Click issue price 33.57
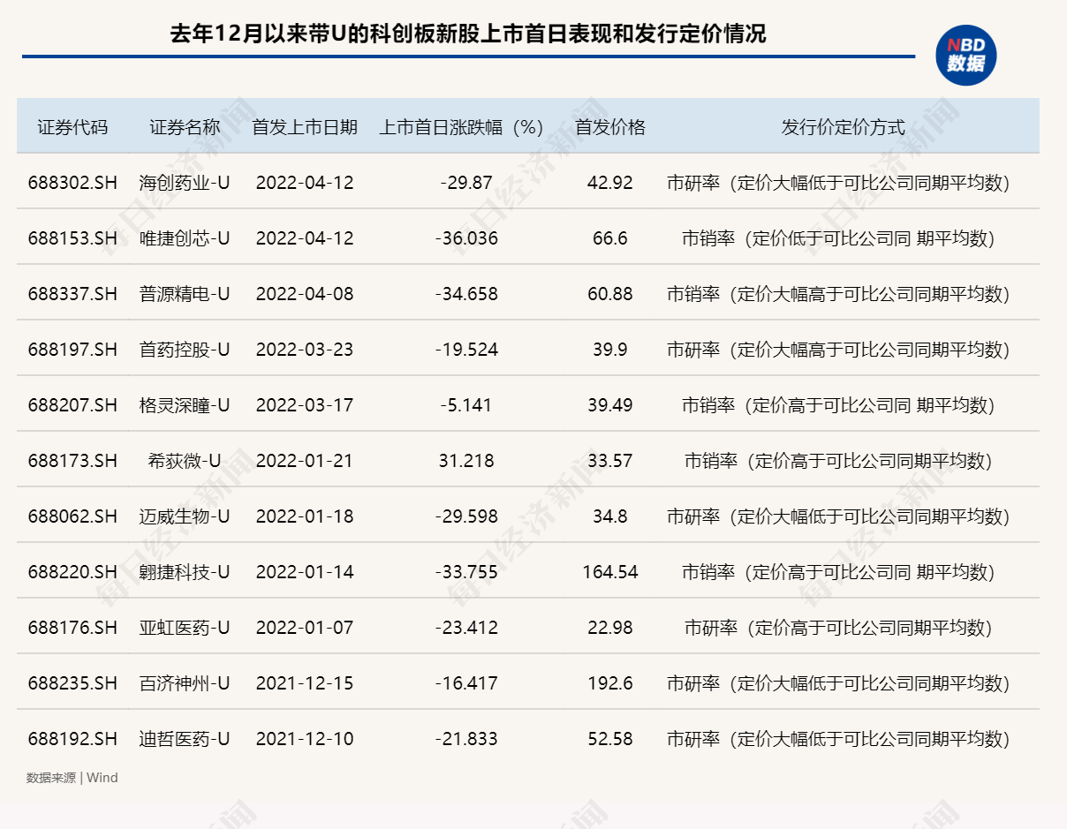This screenshot has height=829, width=1067. [x=610, y=461]
